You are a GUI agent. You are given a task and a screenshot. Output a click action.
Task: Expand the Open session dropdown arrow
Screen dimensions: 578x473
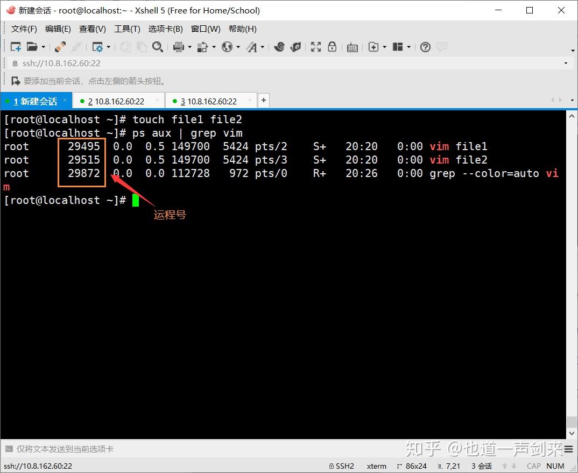(43, 47)
